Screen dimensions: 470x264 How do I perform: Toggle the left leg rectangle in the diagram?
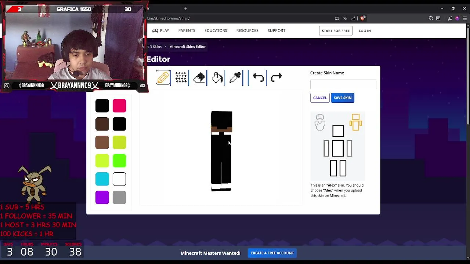pyautogui.click(x=334, y=168)
